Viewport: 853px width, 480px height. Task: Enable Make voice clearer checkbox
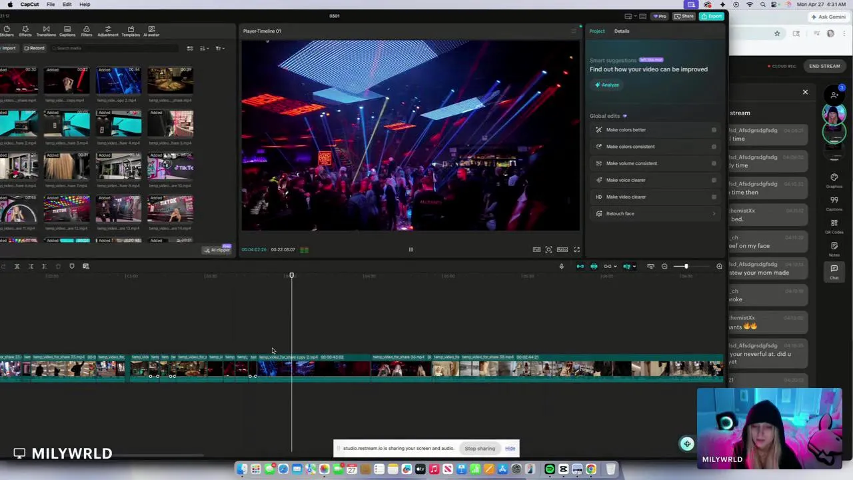tap(714, 180)
